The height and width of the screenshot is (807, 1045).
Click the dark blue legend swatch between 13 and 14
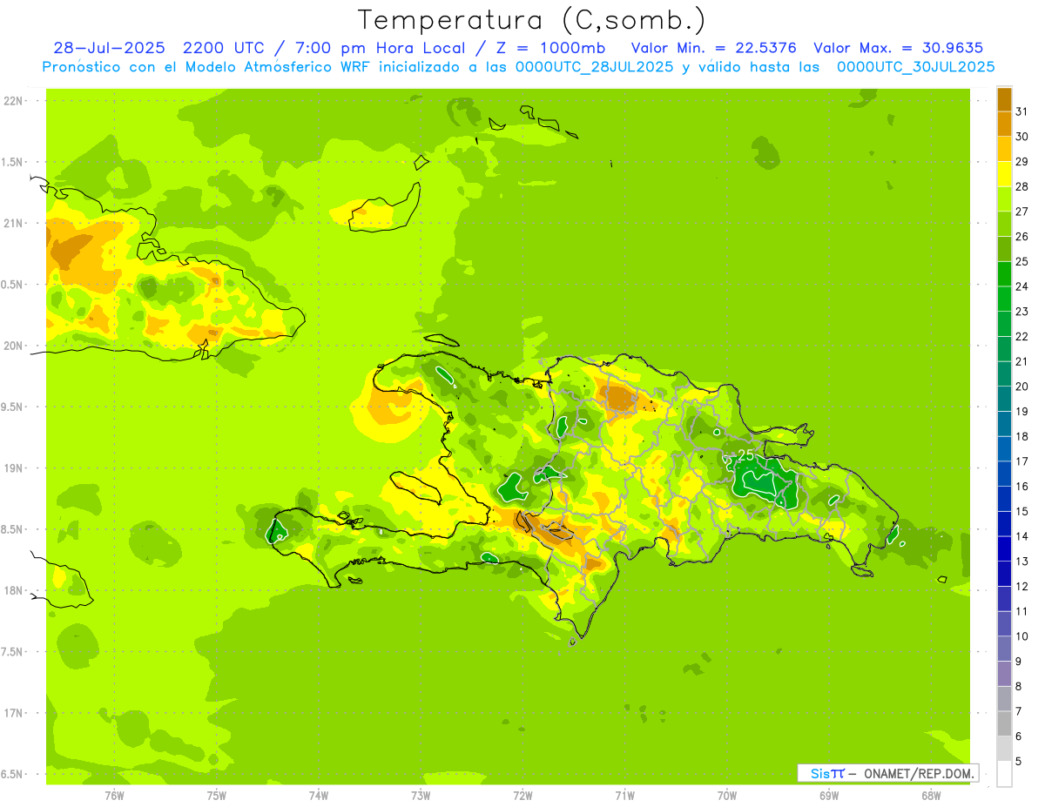[1005, 548]
